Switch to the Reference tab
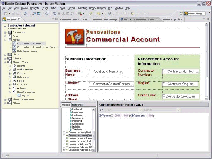 point(77,105)
